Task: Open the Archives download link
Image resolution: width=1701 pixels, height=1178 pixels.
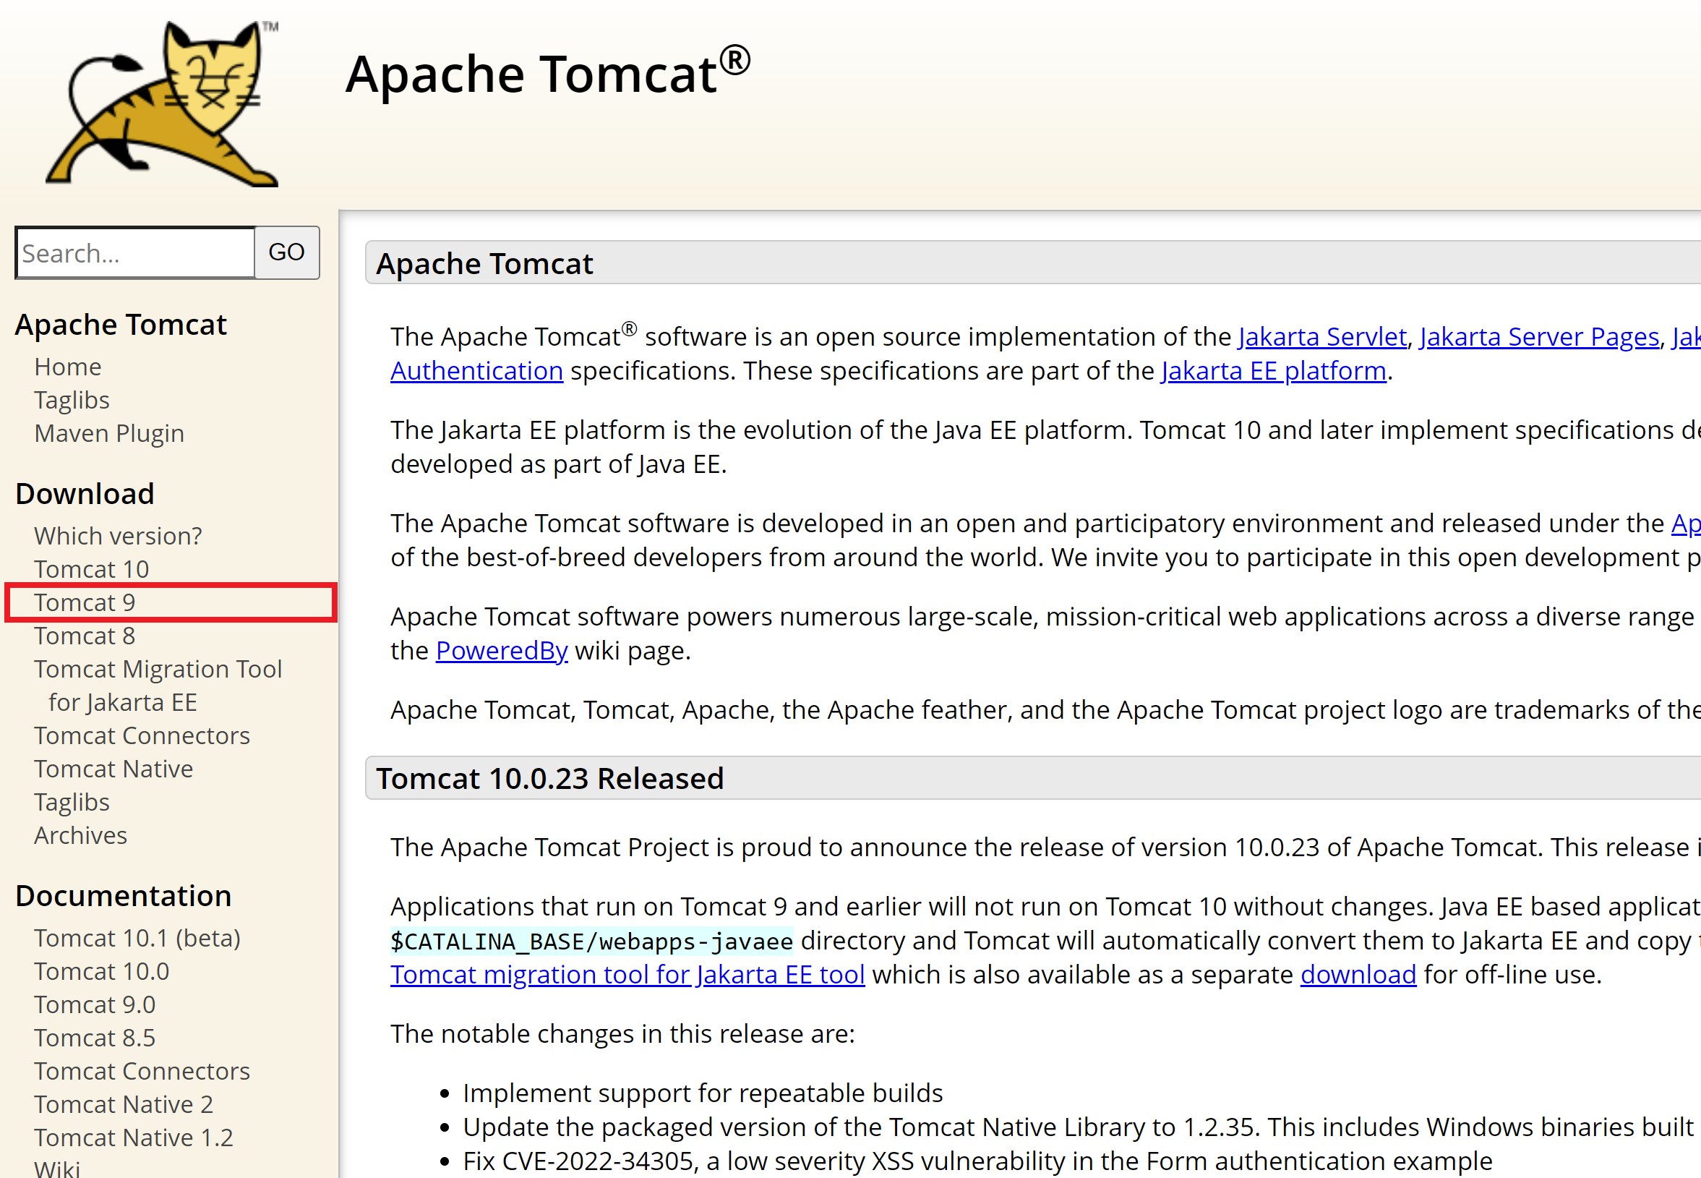Action: click(80, 835)
